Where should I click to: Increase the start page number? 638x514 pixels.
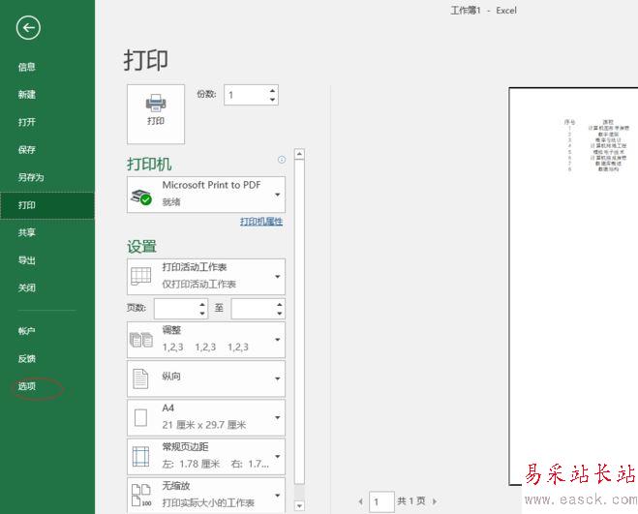202,304
